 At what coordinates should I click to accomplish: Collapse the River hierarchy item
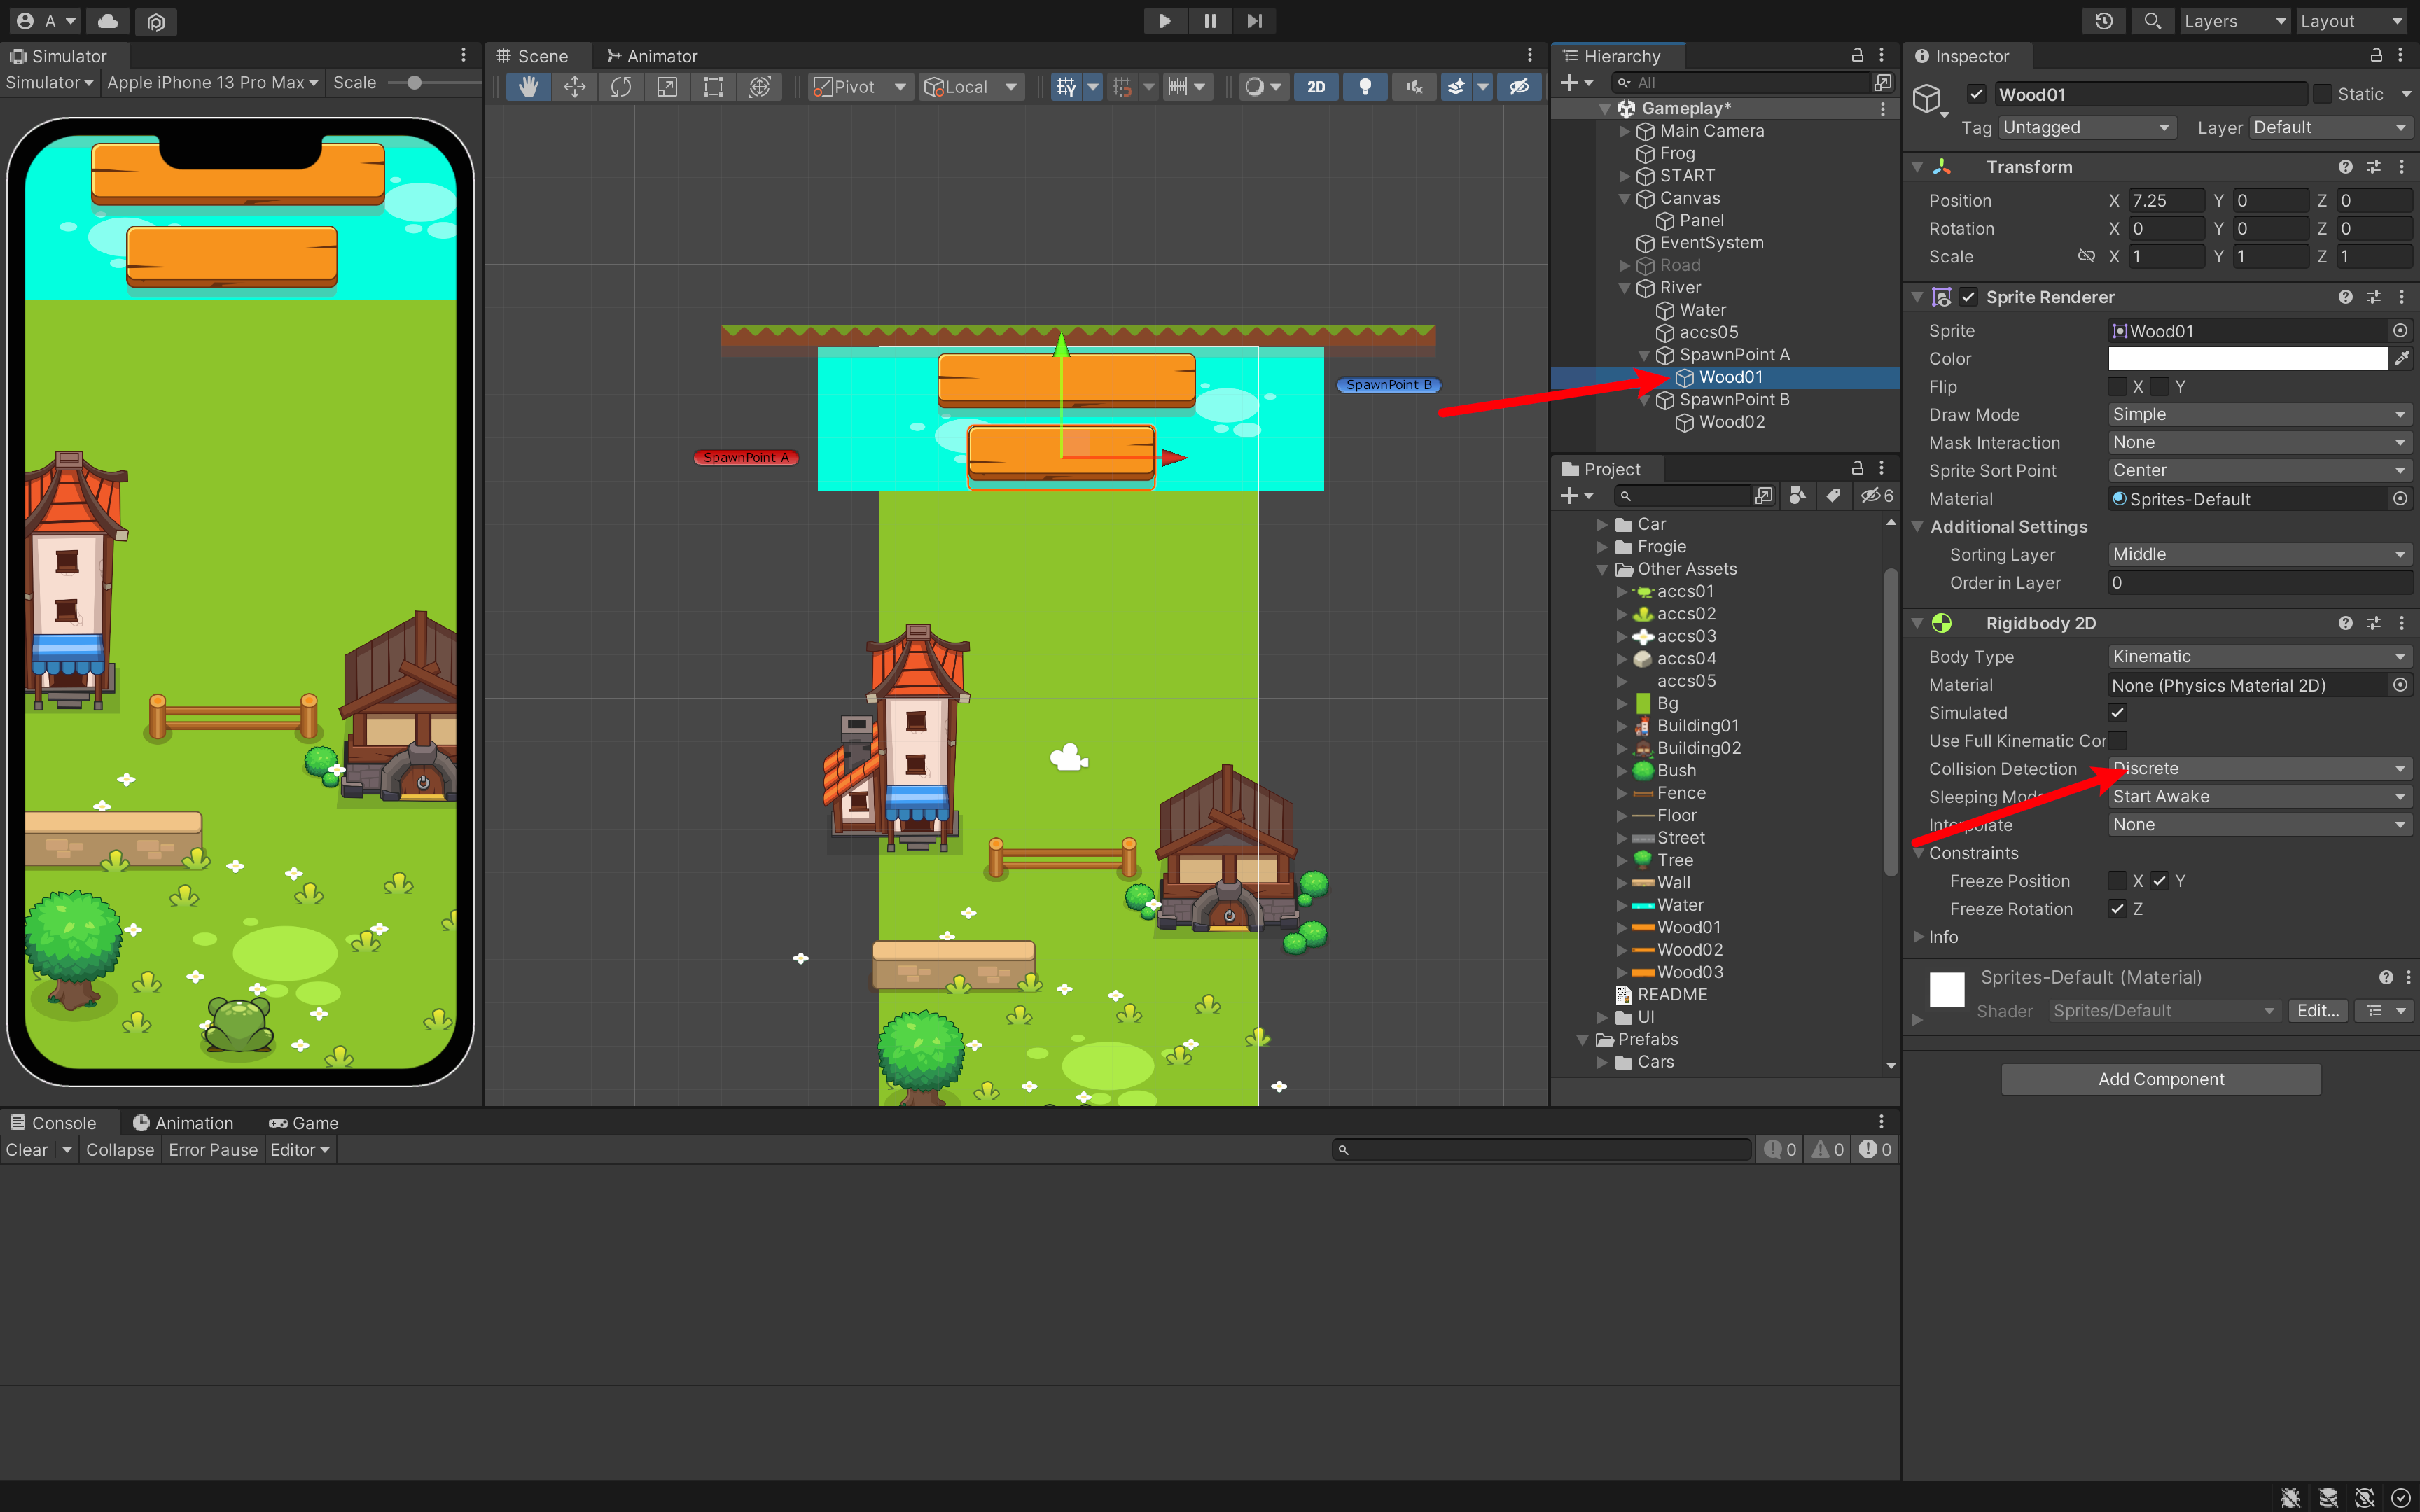[x=1625, y=288]
